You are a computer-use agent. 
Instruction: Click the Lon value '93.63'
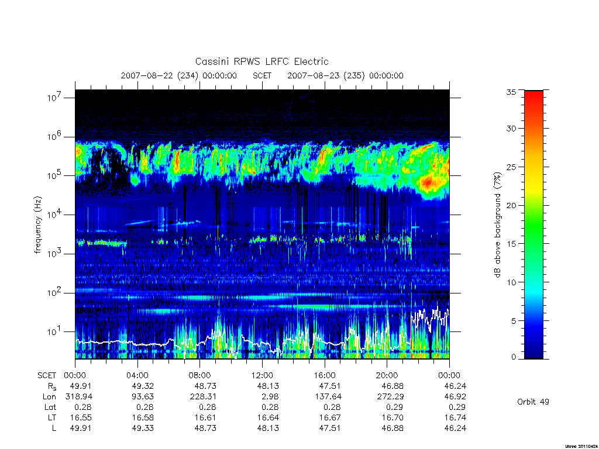point(143,397)
